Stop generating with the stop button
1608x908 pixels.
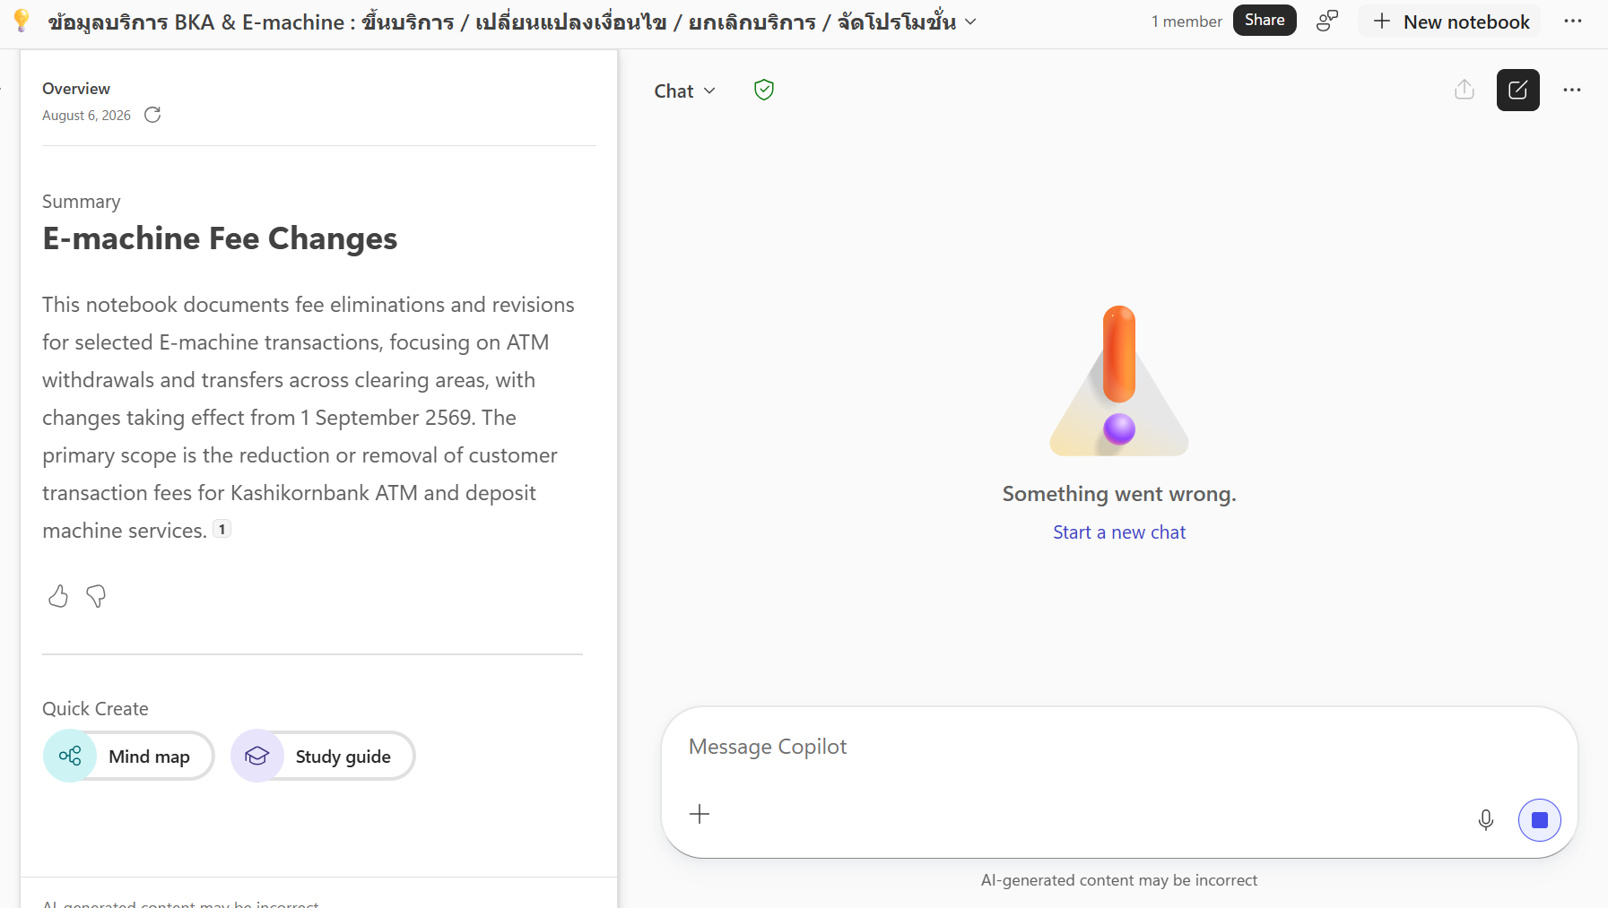pyautogui.click(x=1540, y=820)
